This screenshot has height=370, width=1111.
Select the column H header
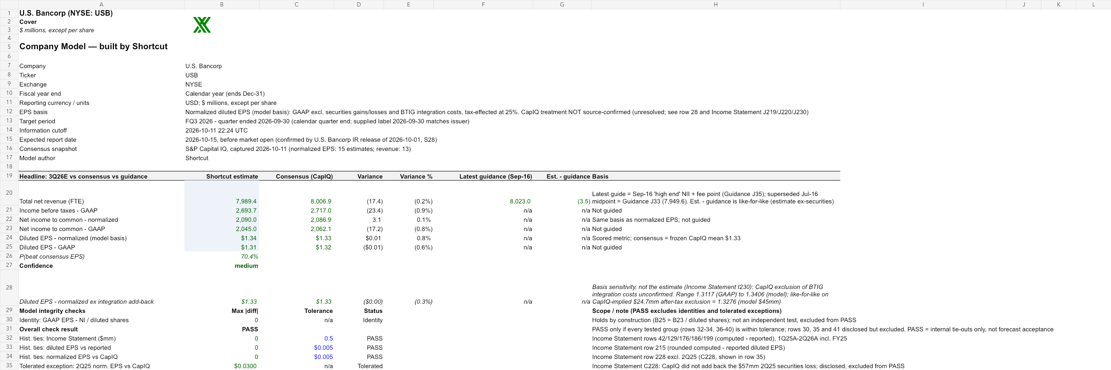(x=716, y=4)
